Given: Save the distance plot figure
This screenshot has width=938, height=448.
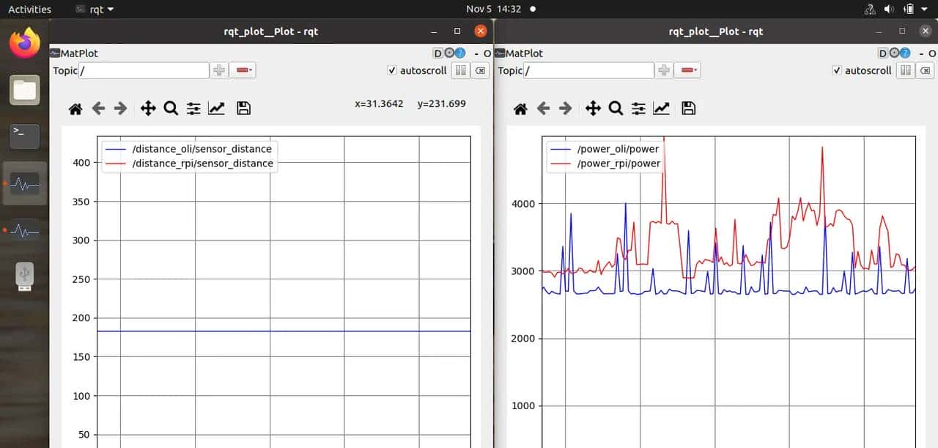Looking at the screenshot, I should tap(244, 109).
